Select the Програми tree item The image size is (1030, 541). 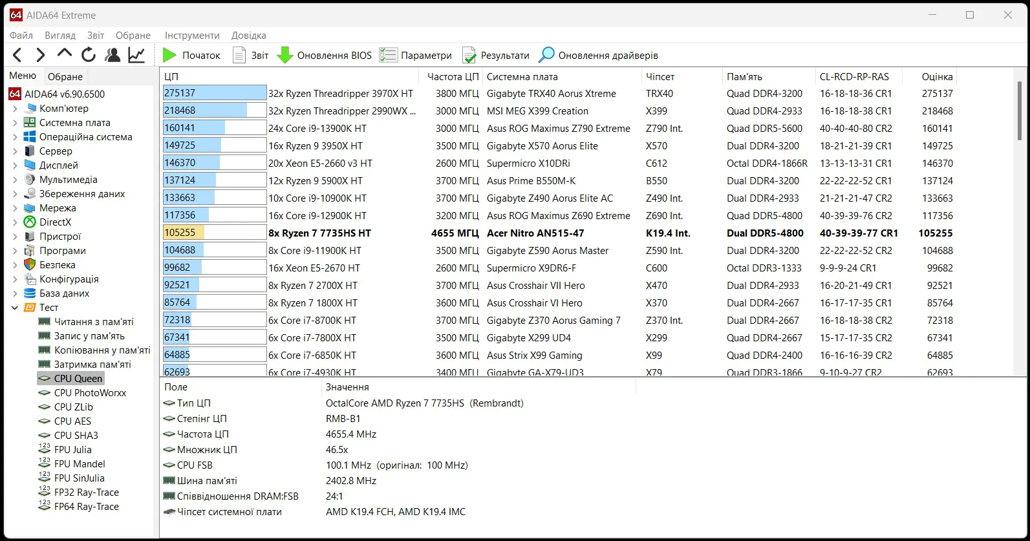coord(54,251)
